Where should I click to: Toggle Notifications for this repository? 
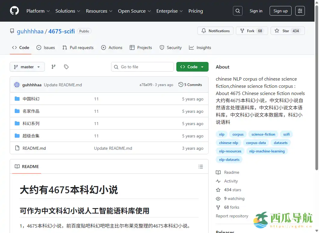pos(215,30)
